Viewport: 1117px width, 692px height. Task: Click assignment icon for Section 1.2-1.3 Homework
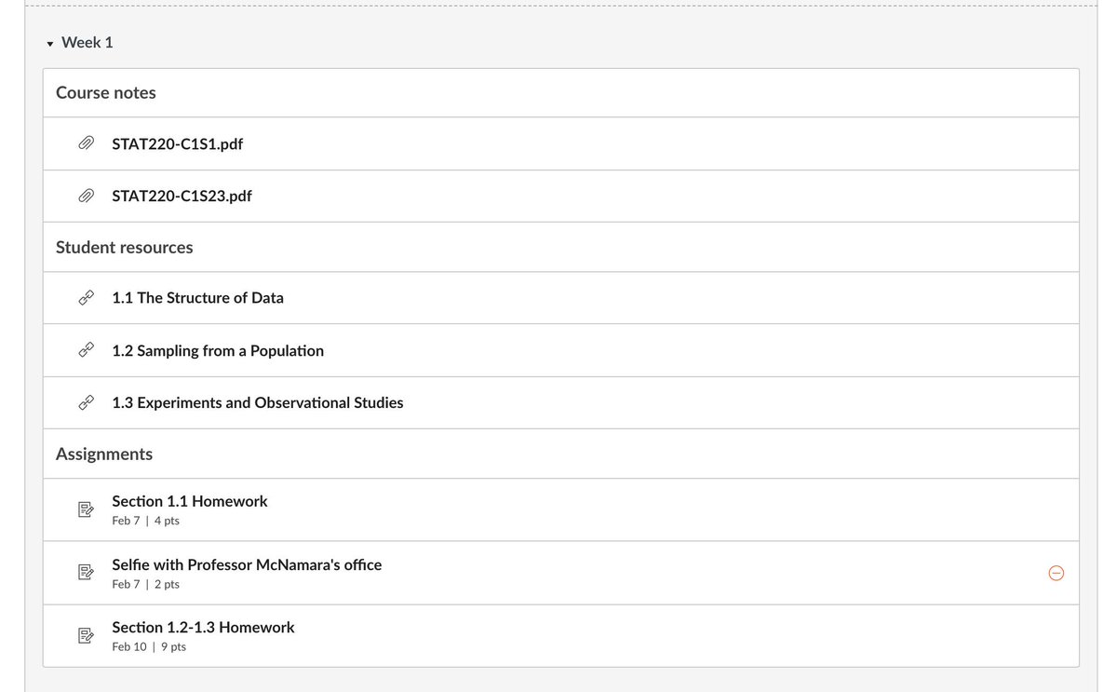click(x=86, y=636)
